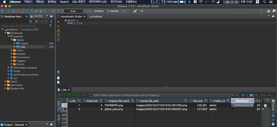Viewport: 277px width, 127px height.
Task: Click the deleted_yn column header
Action: (242, 101)
